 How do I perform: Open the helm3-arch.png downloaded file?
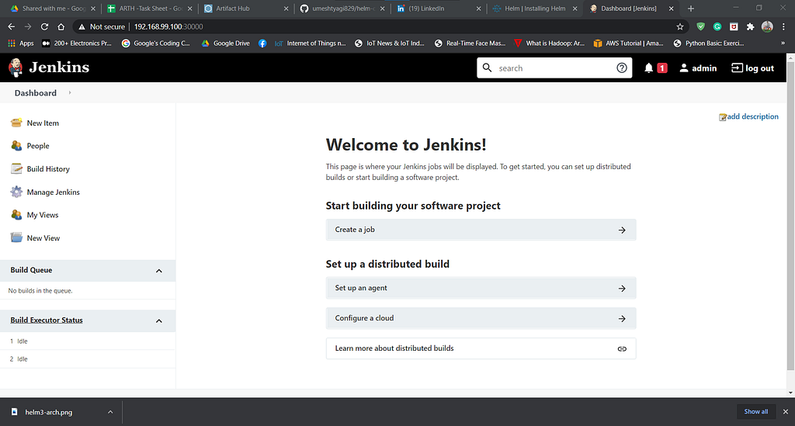pos(49,412)
